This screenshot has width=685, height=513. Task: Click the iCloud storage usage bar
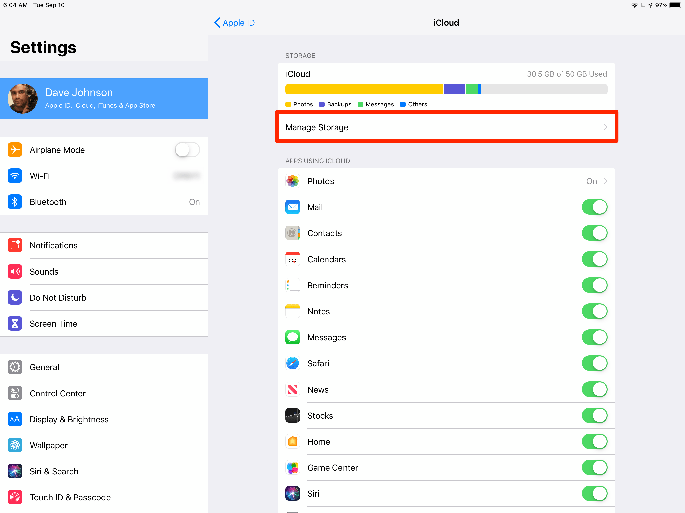click(446, 89)
